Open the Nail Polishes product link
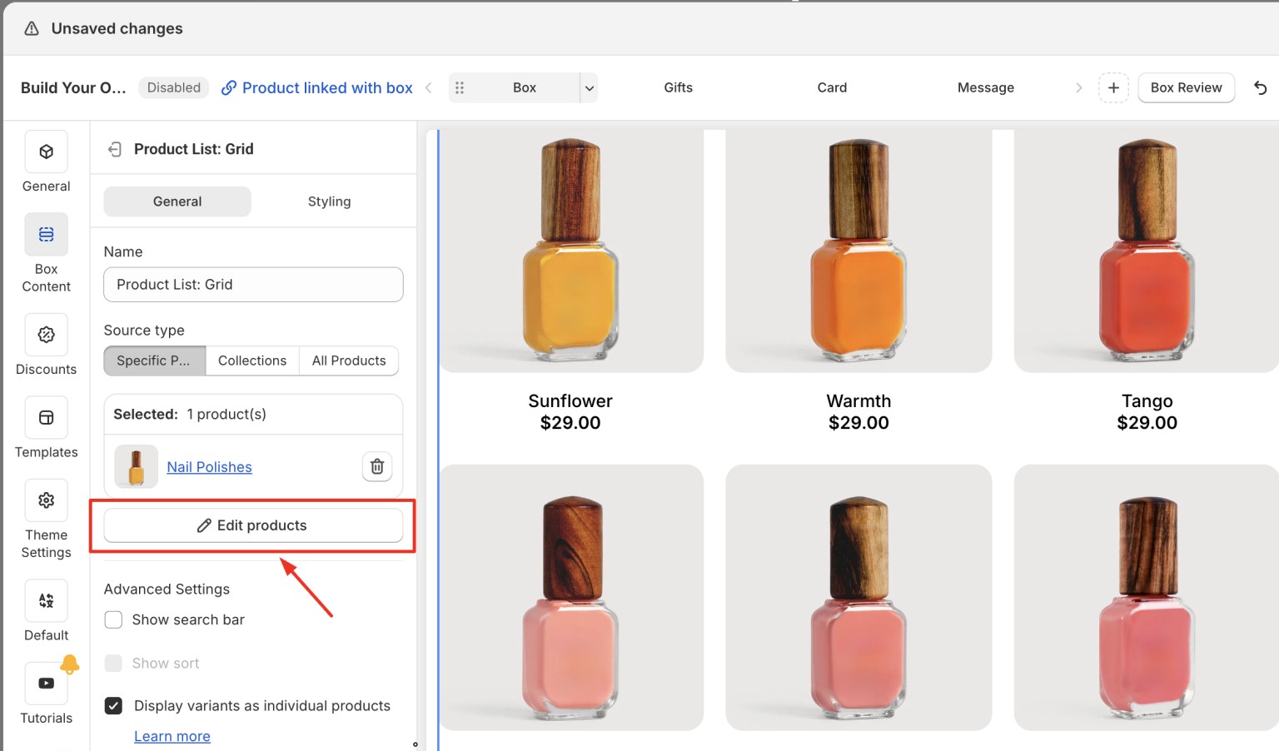This screenshot has height=751, width=1279. pos(209,466)
